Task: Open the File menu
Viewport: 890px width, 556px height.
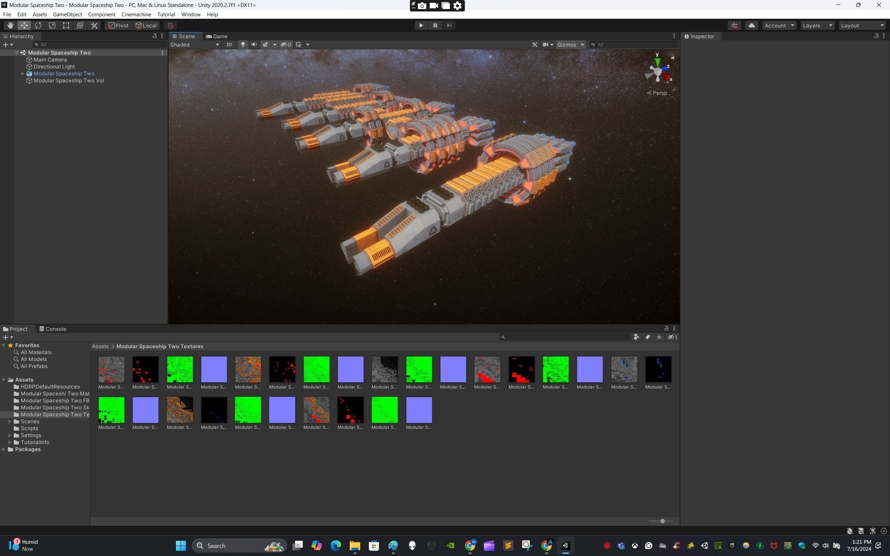Action: [7, 14]
